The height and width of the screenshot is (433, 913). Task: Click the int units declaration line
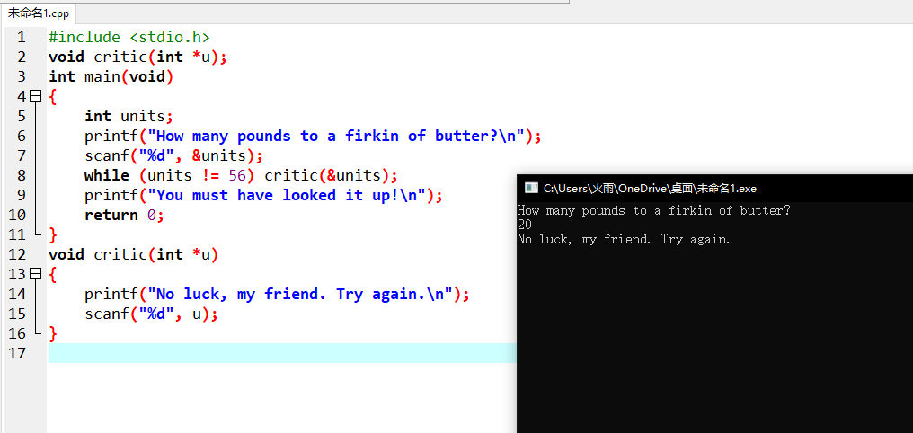[x=129, y=116]
